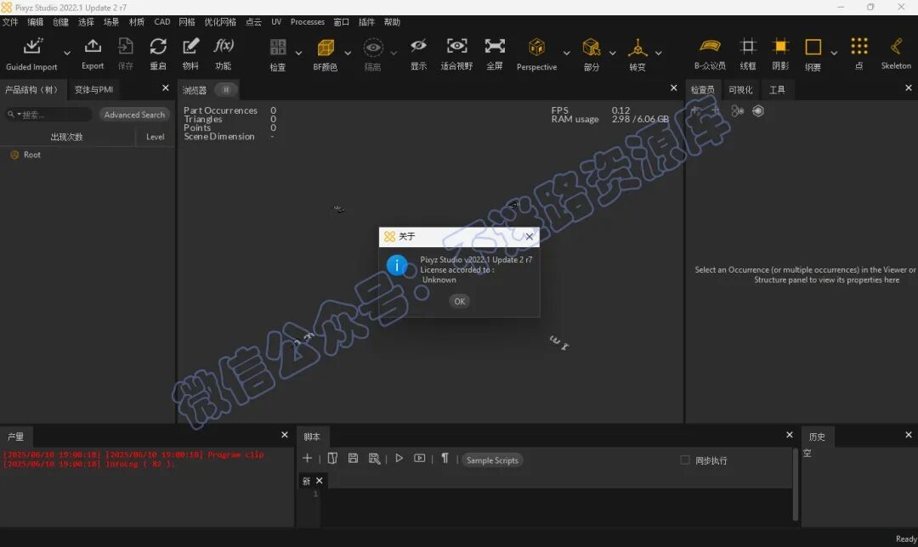Open the 文件 menu

coord(10,22)
